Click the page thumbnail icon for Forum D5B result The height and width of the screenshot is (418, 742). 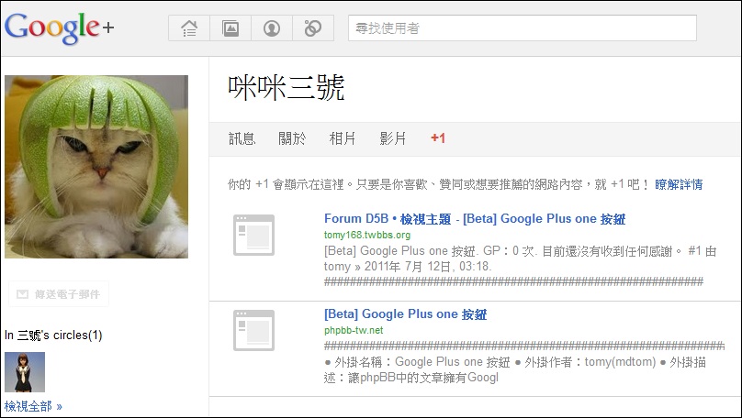coord(253,235)
